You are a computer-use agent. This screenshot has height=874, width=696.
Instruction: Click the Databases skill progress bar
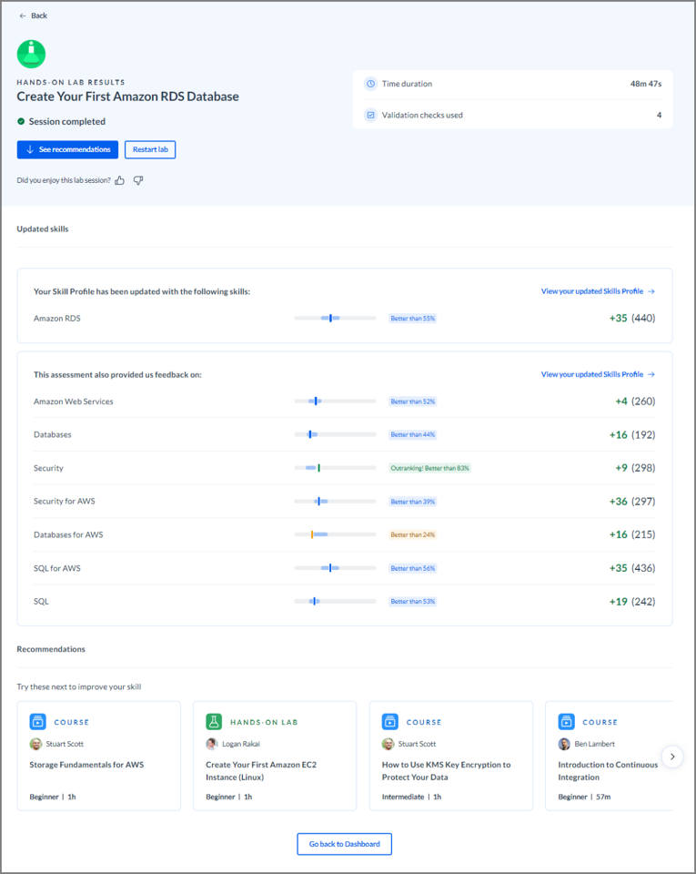click(335, 435)
